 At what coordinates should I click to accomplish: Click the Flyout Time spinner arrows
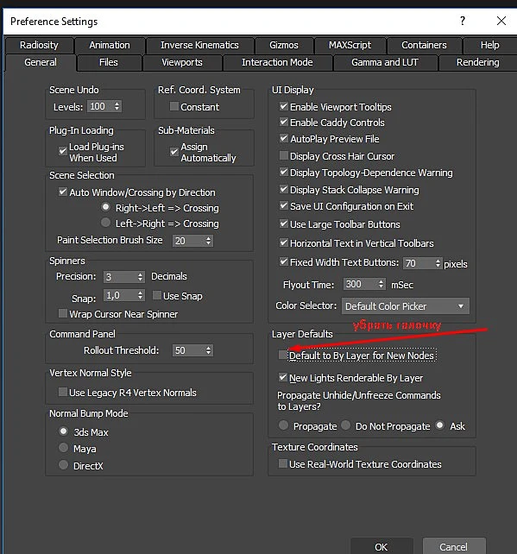pyautogui.click(x=381, y=284)
